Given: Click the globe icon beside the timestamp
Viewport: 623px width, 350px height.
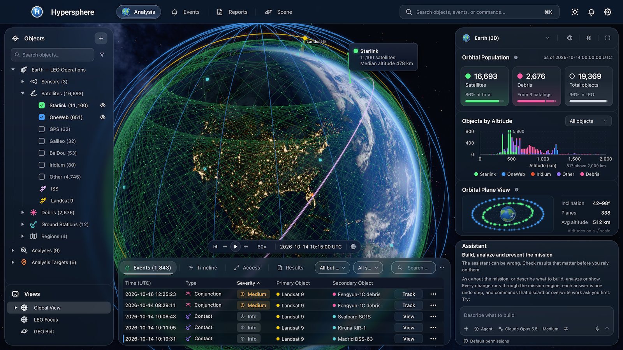Looking at the screenshot, I should [353, 247].
